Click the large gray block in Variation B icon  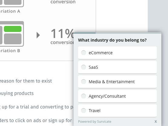13,39
